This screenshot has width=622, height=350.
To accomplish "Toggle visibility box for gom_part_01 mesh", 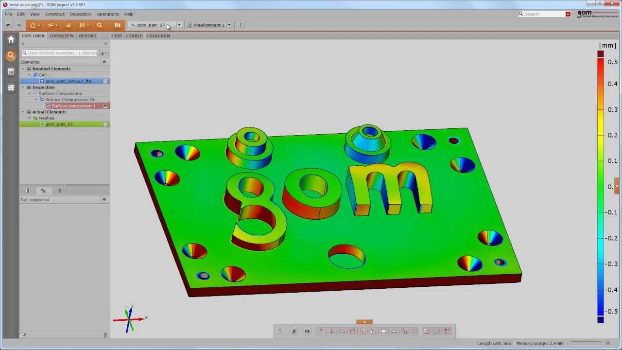I will (x=105, y=124).
